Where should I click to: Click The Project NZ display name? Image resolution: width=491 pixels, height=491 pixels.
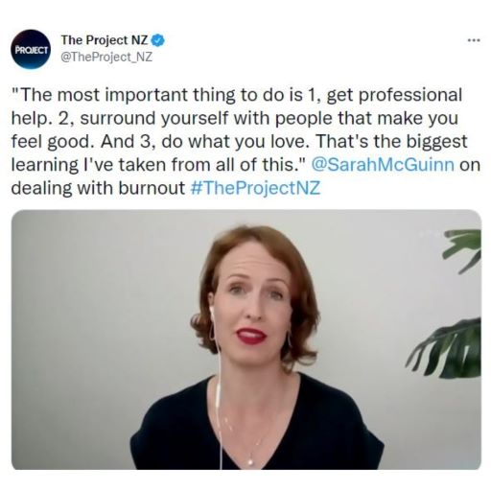point(105,40)
